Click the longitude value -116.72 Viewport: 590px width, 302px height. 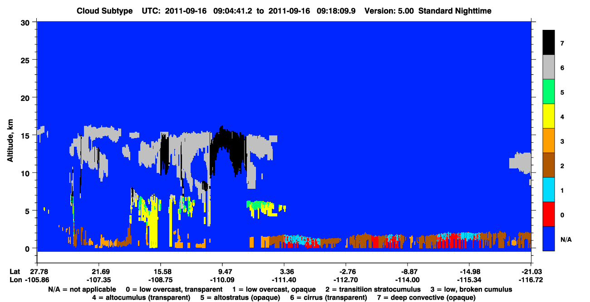pyautogui.click(x=531, y=280)
